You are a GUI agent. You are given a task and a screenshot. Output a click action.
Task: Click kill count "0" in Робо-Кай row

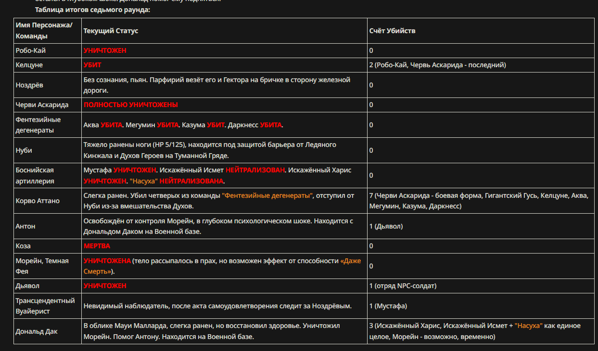(371, 50)
